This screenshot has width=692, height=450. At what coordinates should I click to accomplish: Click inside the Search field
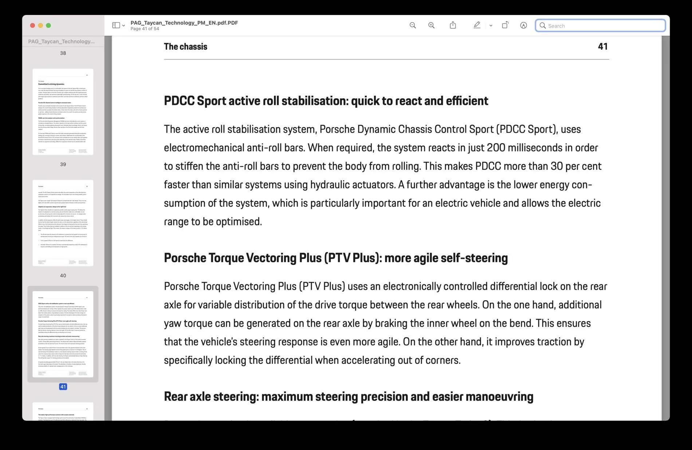click(601, 25)
